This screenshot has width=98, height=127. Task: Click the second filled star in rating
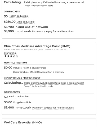(x=8, y=56)
